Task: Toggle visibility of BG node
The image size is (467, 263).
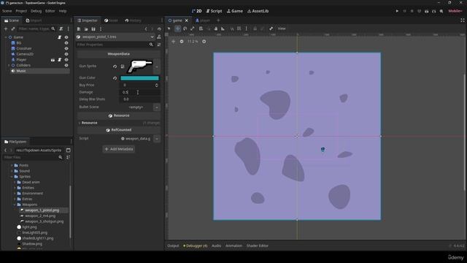Action: (x=66, y=43)
